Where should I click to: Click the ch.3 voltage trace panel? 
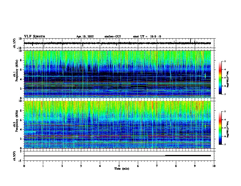pyautogui.click(x=120, y=156)
